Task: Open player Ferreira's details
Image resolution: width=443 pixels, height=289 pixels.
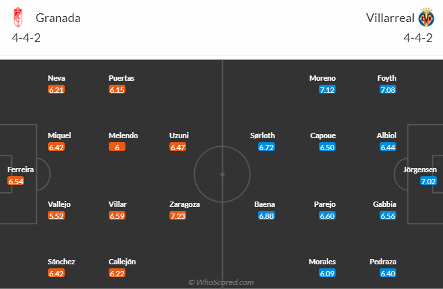Action: [21, 170]
